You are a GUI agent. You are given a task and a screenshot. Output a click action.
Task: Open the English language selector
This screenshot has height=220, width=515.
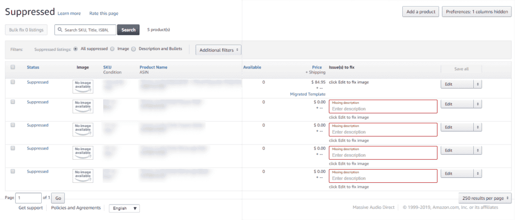pos(124,208)
